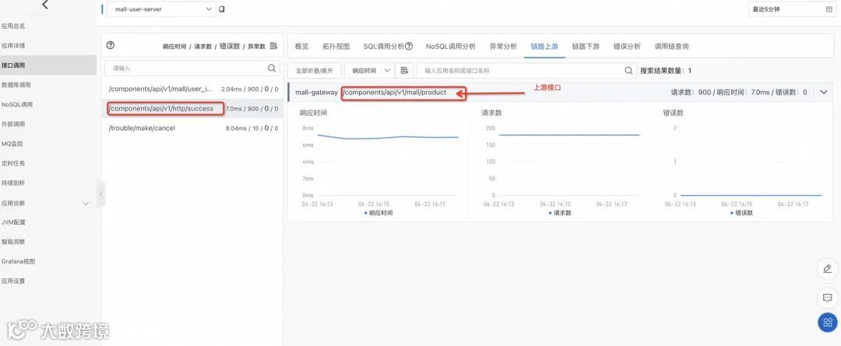Toggle 错误数 legend in third chart

[741, 212]
